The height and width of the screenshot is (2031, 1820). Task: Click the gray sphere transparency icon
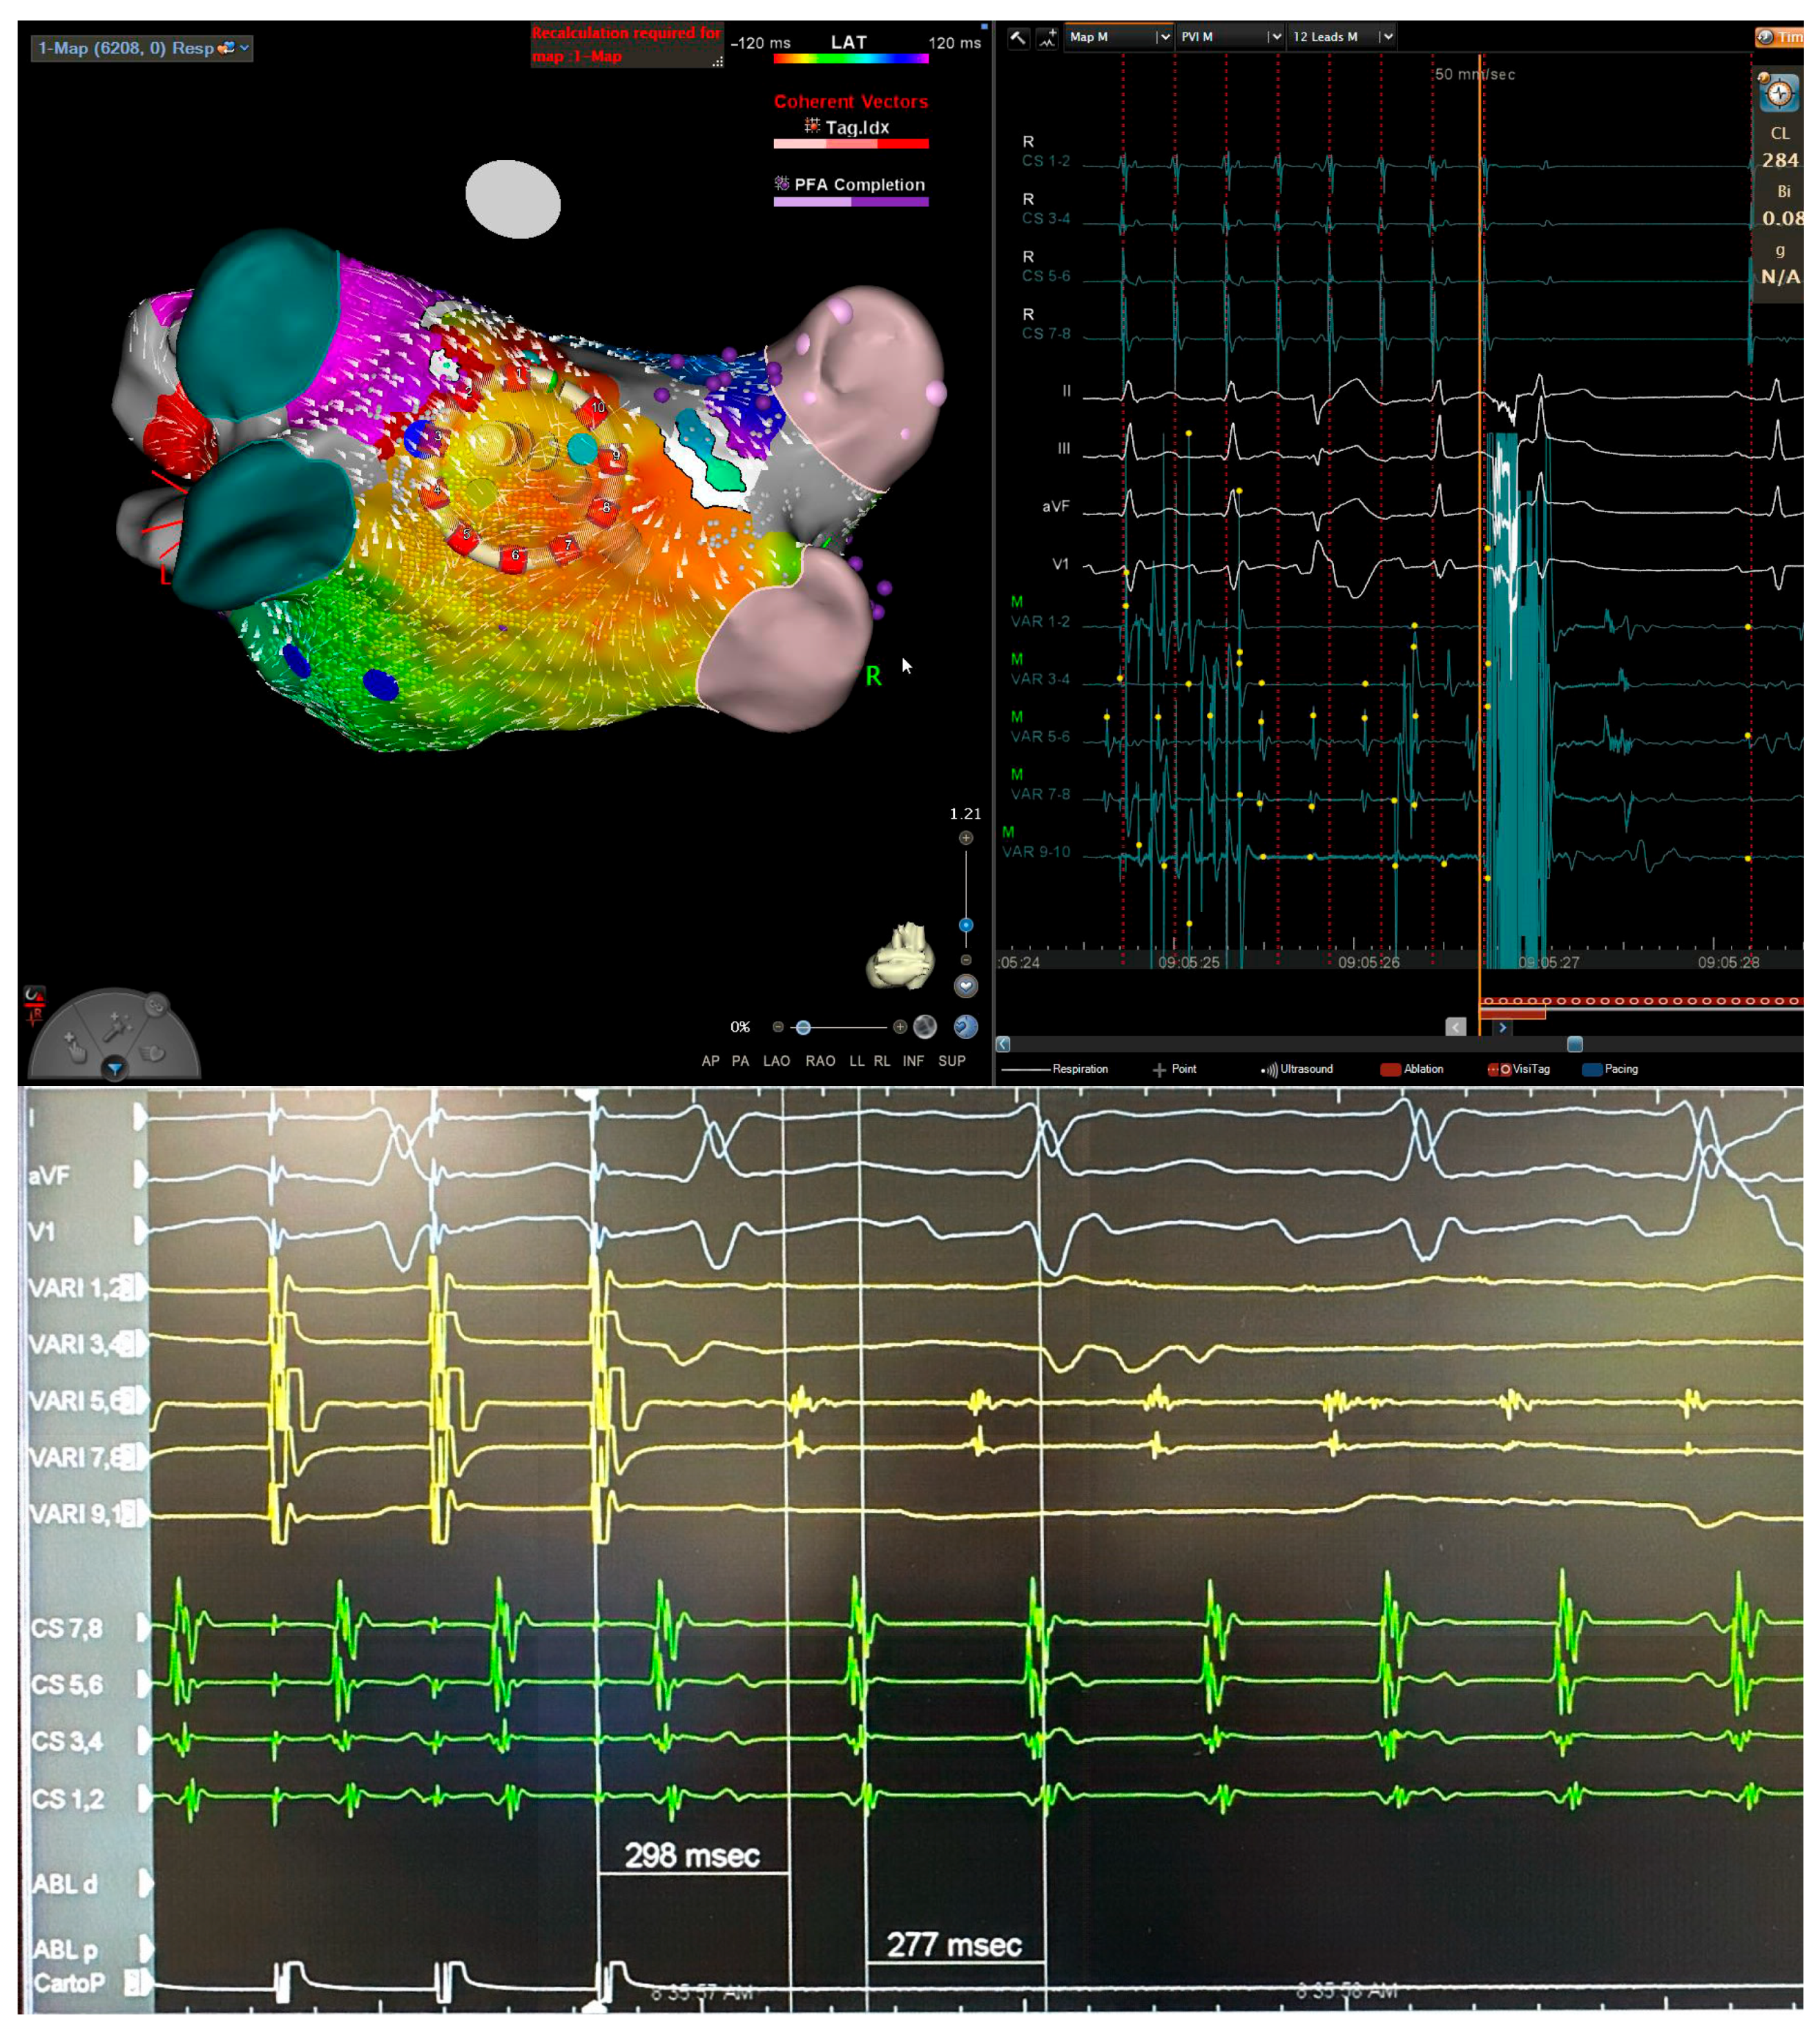tap(925, 1027)
